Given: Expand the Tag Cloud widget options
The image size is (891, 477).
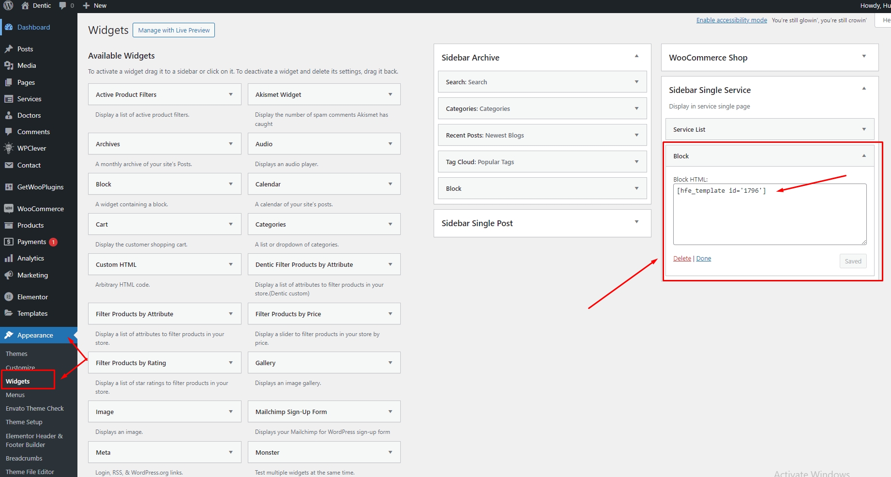Looking at the screenshot, I should pos(636,162).
